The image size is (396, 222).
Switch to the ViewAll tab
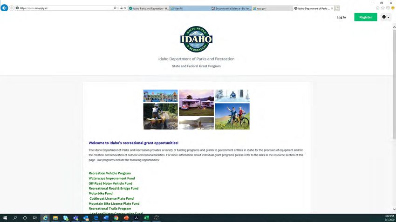[x=190, y=8]
